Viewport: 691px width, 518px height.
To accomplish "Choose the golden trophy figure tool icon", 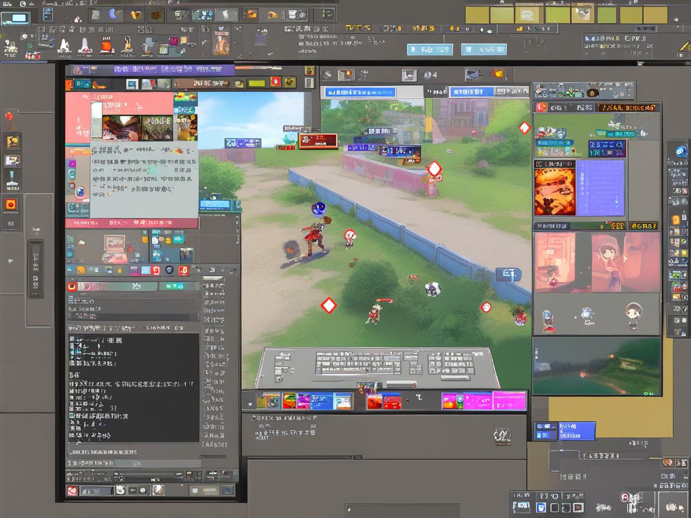I will point(127,46).
